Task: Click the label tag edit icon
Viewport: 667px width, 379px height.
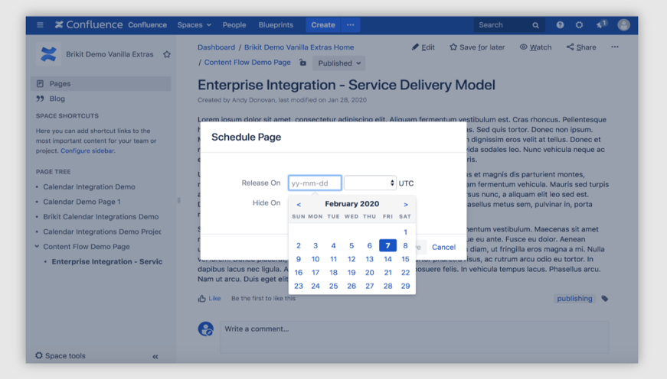Action: point(604,299)
